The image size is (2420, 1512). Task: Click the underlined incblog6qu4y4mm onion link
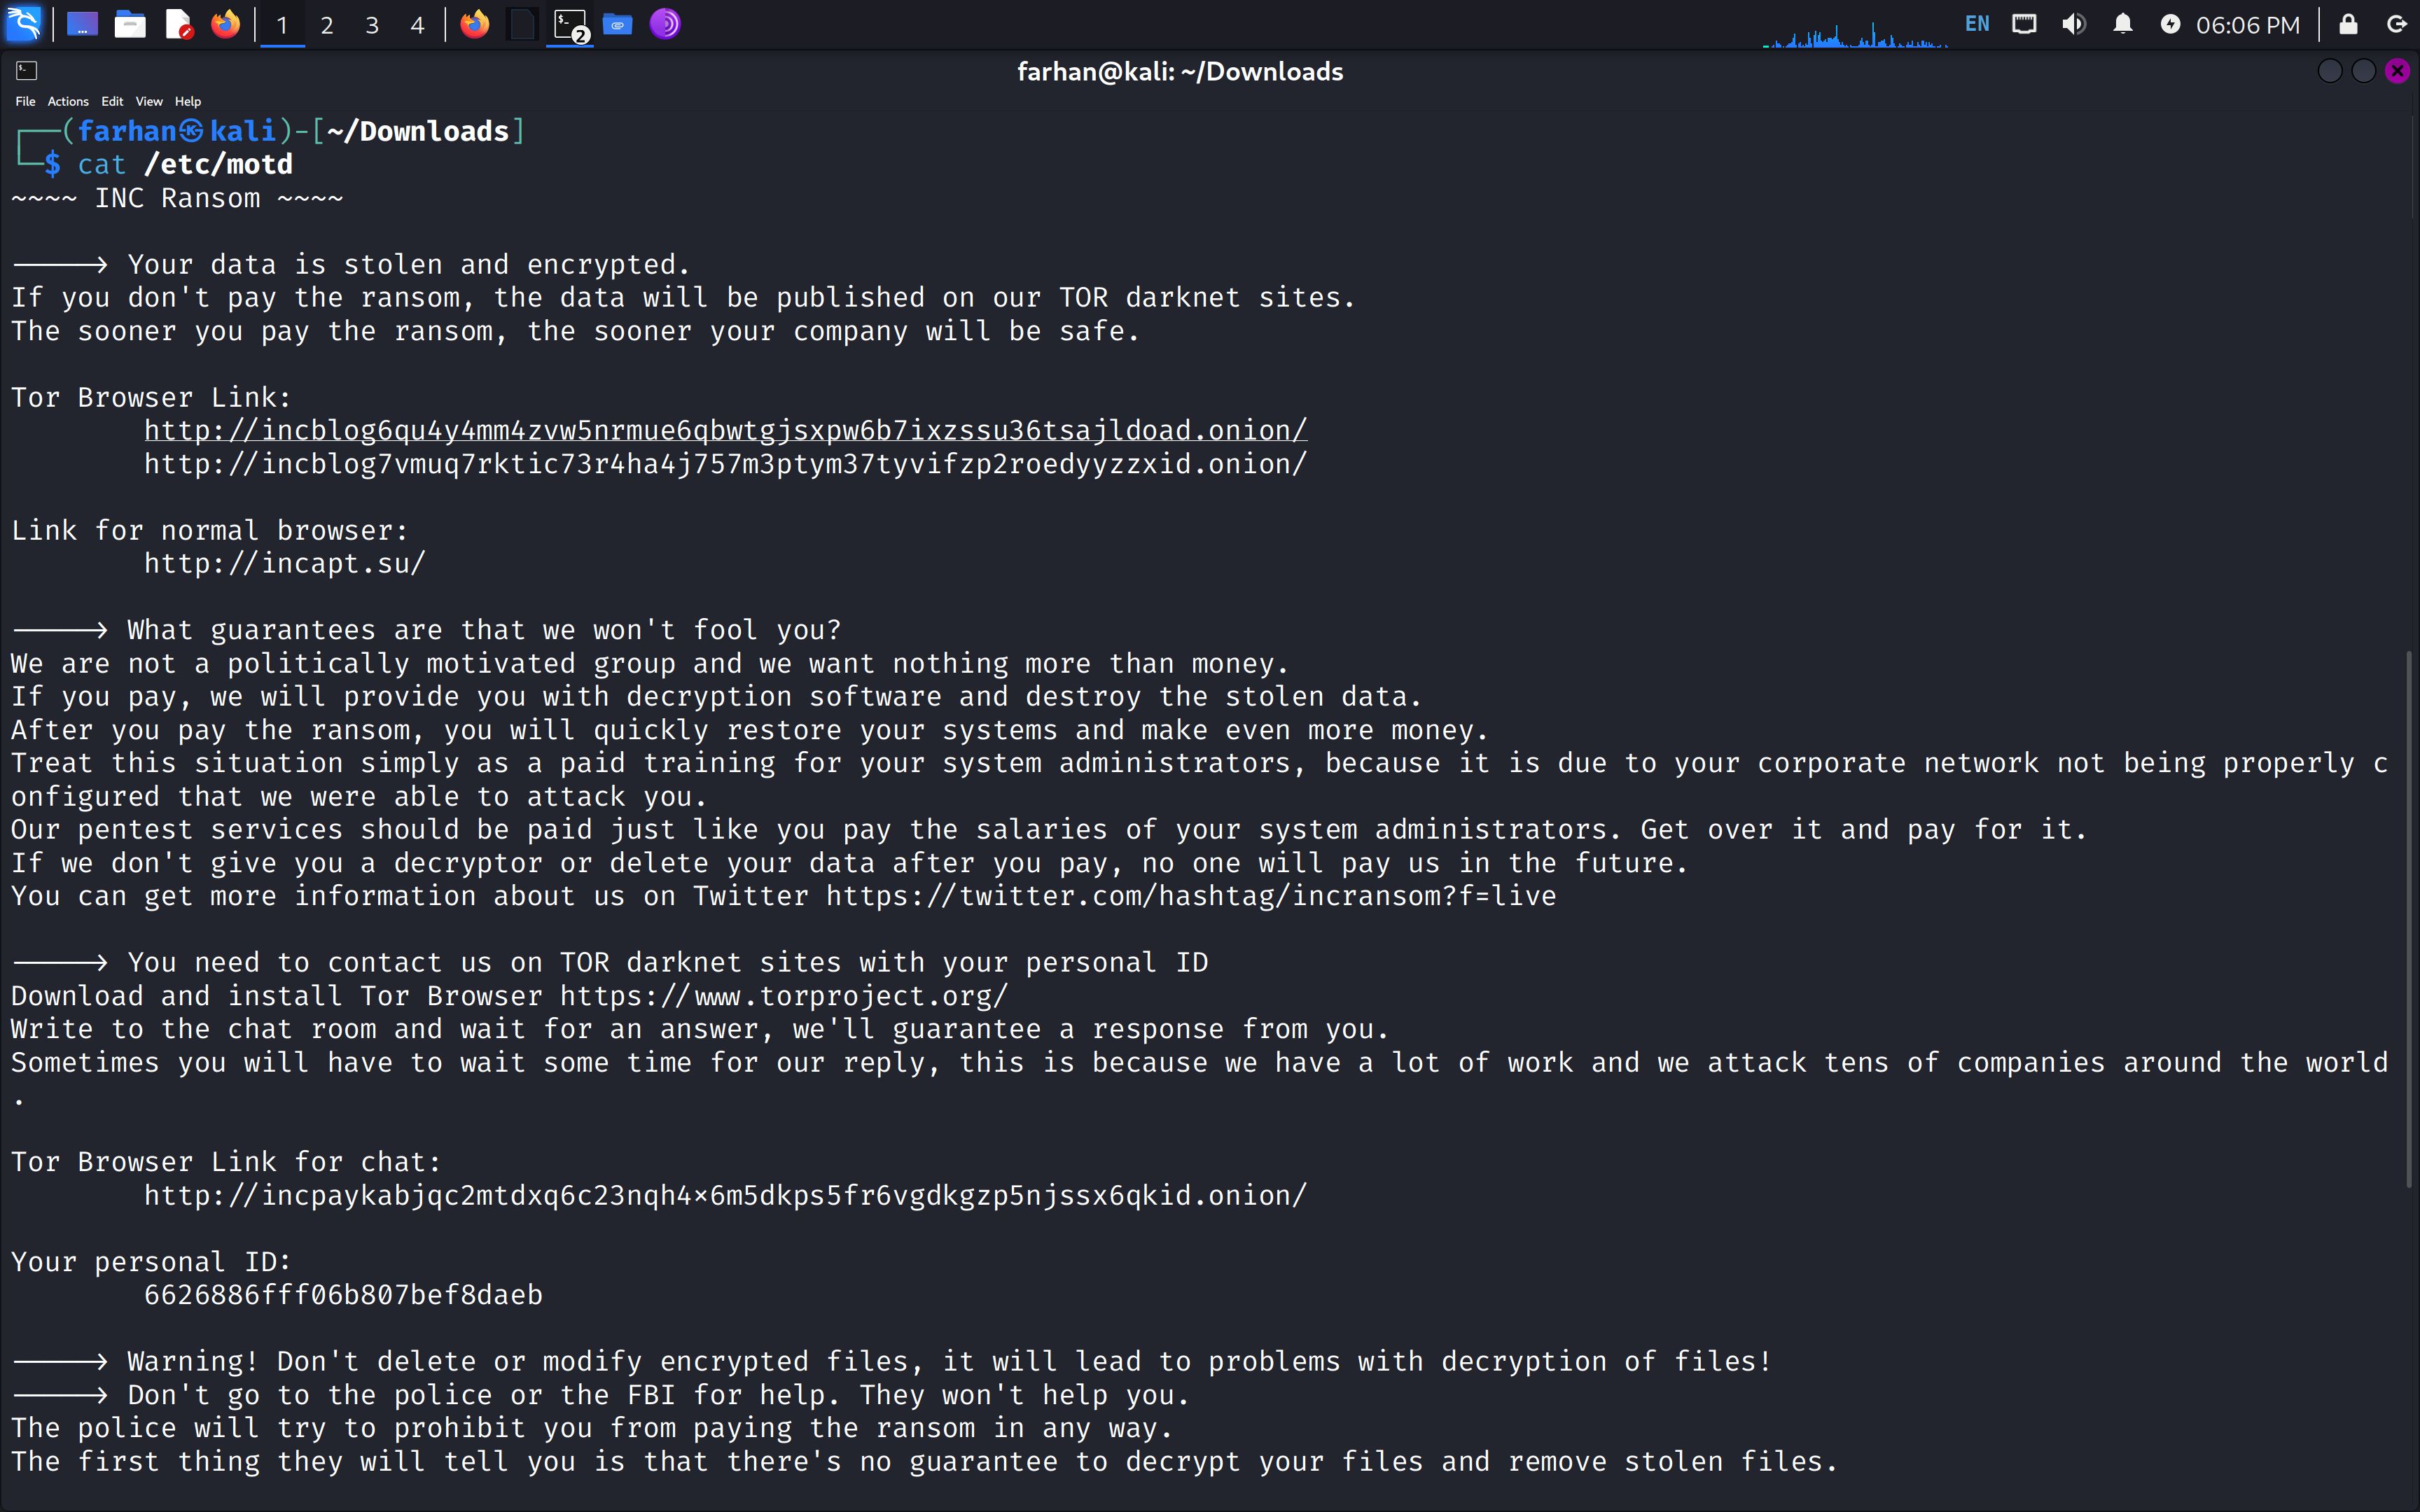725,430
